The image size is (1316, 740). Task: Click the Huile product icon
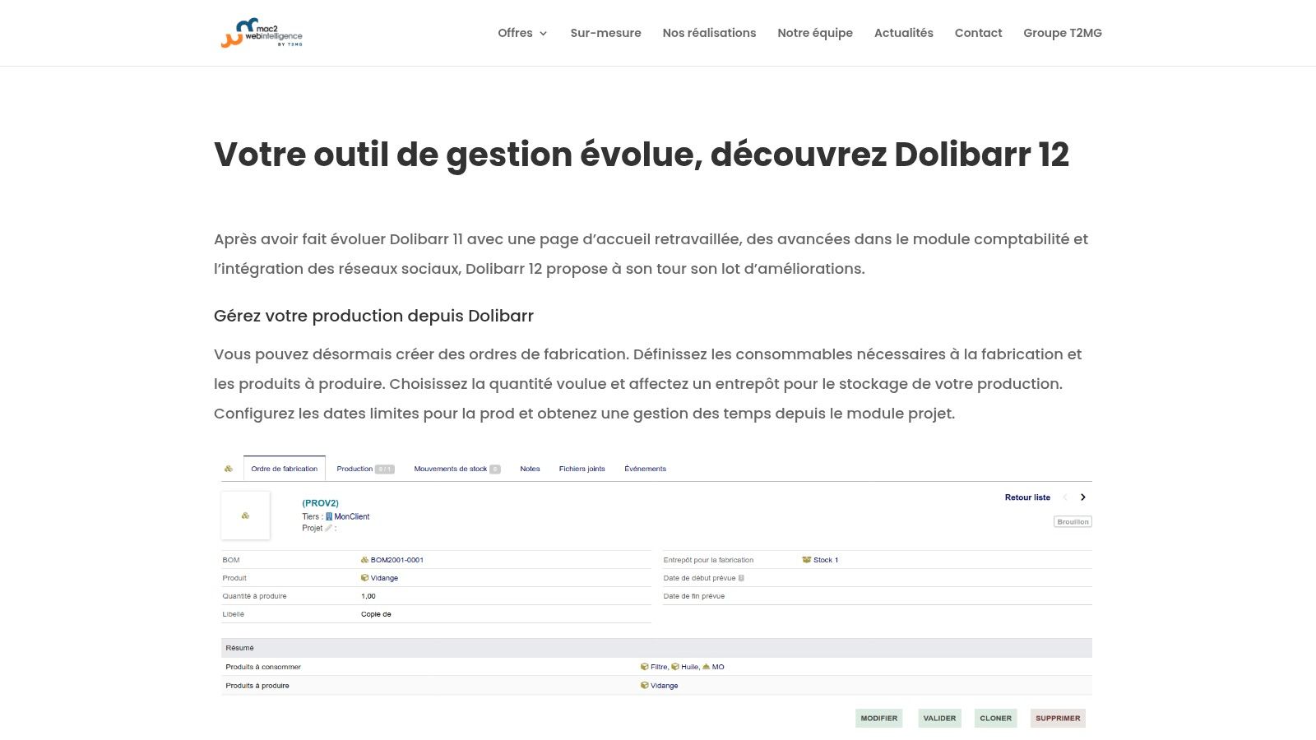675,667
